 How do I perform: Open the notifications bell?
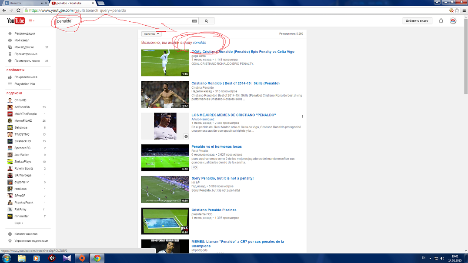[441, 21]
